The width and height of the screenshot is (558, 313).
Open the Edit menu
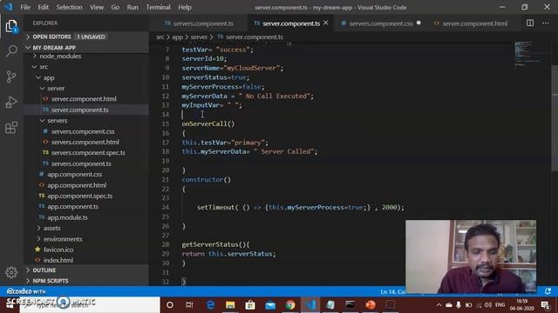(x=43, y=7)
